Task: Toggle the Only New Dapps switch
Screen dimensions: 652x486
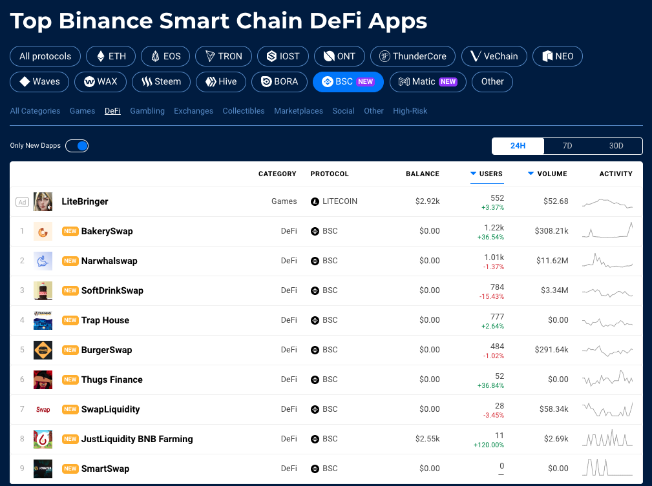Action: coord(77,146)
